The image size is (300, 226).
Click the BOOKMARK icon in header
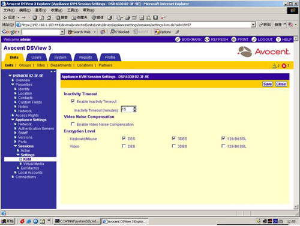point(178,40)
